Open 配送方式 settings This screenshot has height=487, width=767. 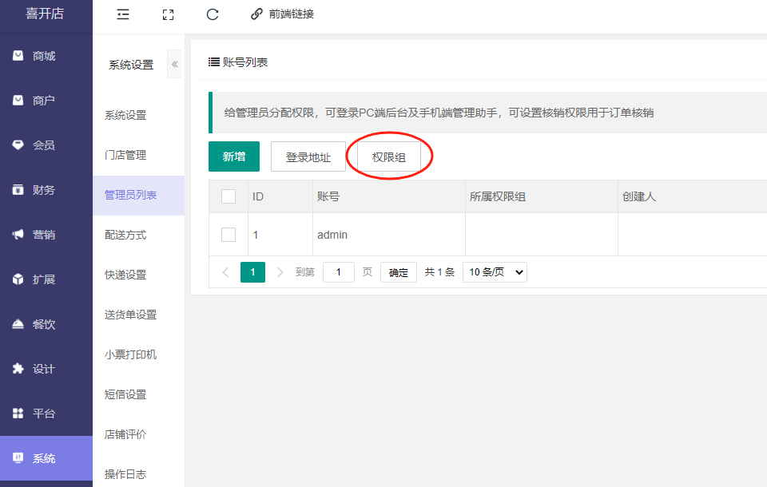point(125,236)
